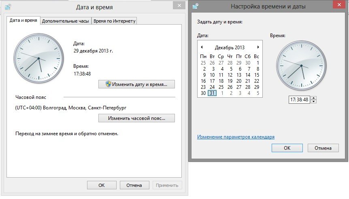Screen dimensions: 349x199
Task: Confirm with OK in time settings dialog
Action: pos(287,148)
